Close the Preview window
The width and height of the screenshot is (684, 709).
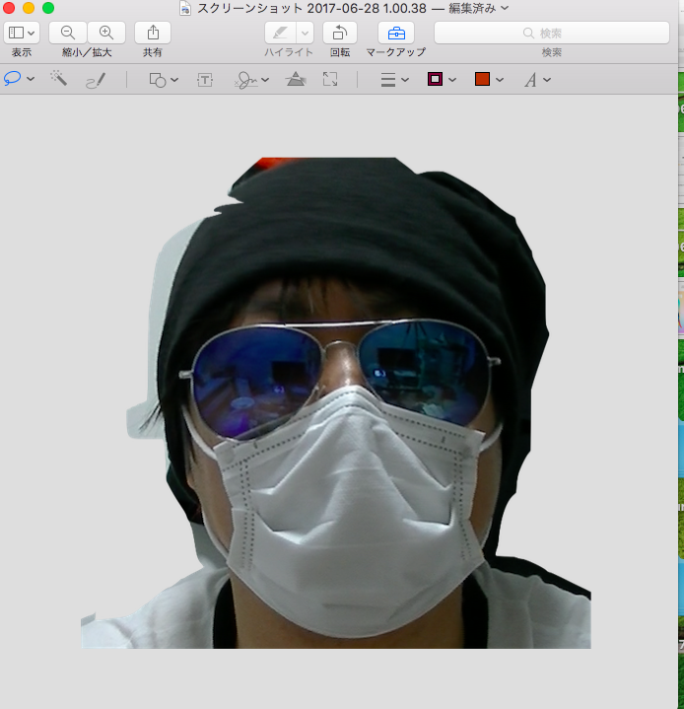point(9,8)
